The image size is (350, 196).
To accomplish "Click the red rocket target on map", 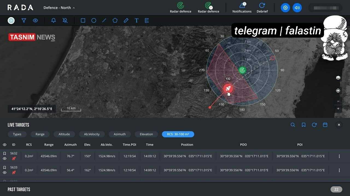I will (x=228, y=88).
